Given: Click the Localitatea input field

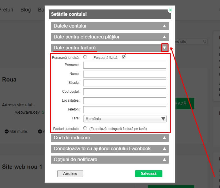Looking at the screenshot, I should pos(125,101).
